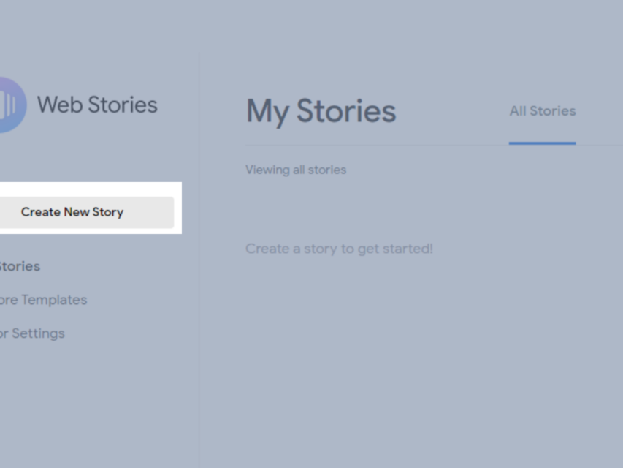Image resolution: width=623 pixels, height=468 pixels.
Task: Select the "My Stories" heading
Action: tap(321, 111)
